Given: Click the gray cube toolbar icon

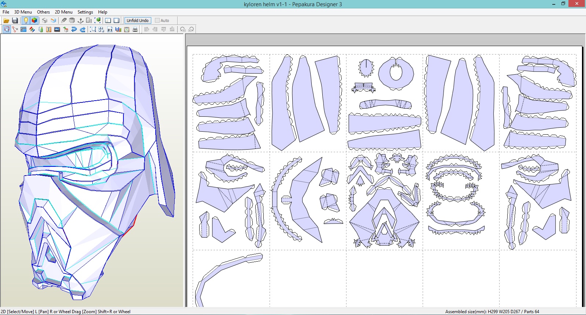Looking at the screenshot, I should [x=45, y=20].
